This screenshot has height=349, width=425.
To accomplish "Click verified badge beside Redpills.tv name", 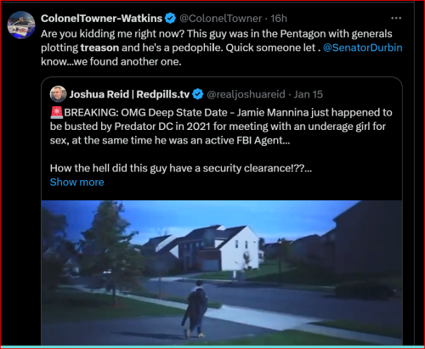I will point(198,94).
